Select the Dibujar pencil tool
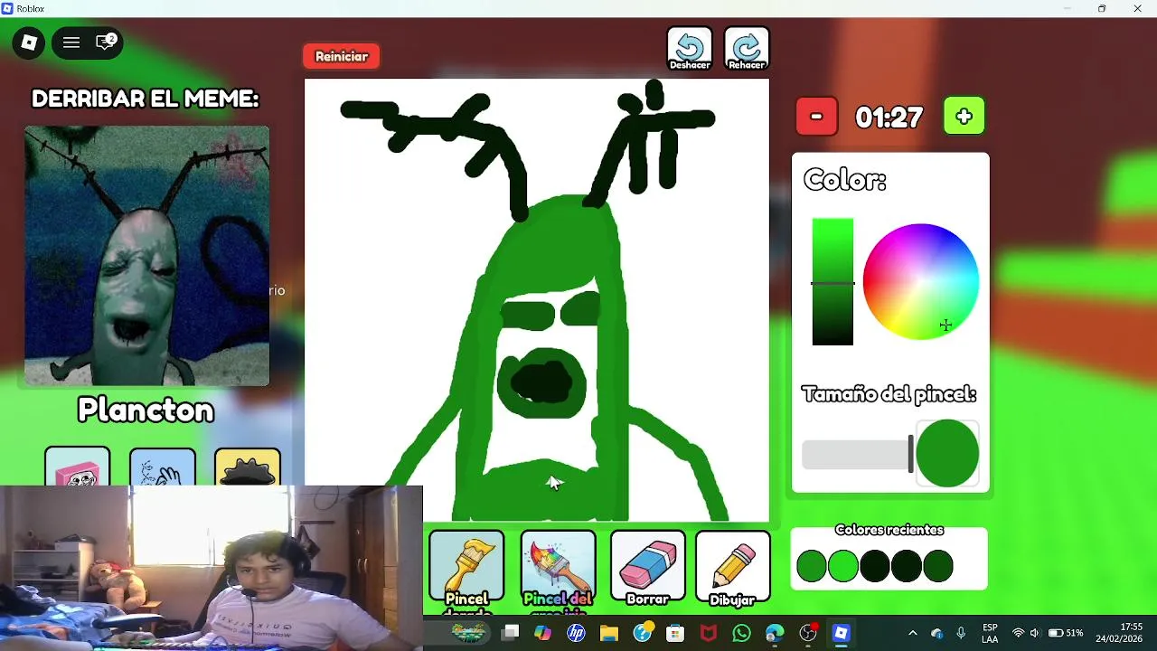Viewport: 1157px width, 651px height. tap(733, 568)
